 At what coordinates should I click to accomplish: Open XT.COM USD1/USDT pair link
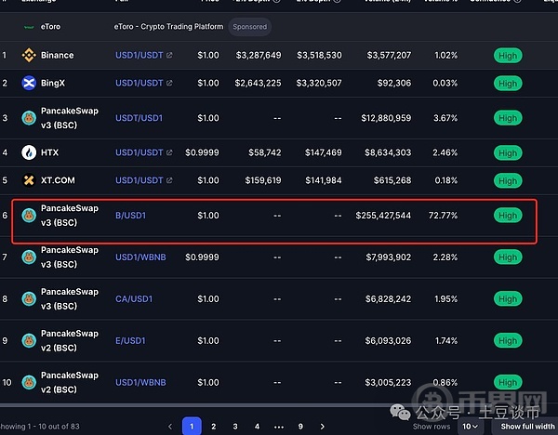click(x=139, y=180)
